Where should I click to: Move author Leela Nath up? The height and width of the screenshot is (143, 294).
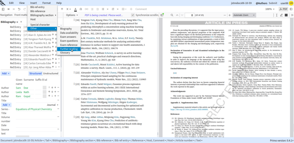click(x=49, y=92)
